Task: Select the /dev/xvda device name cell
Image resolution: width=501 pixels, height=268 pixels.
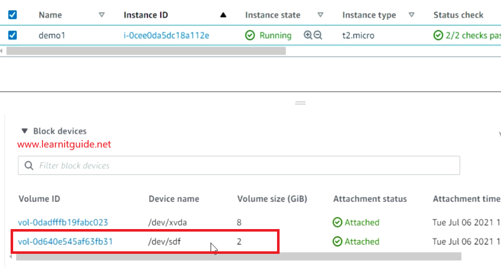Action: (167, 222)
